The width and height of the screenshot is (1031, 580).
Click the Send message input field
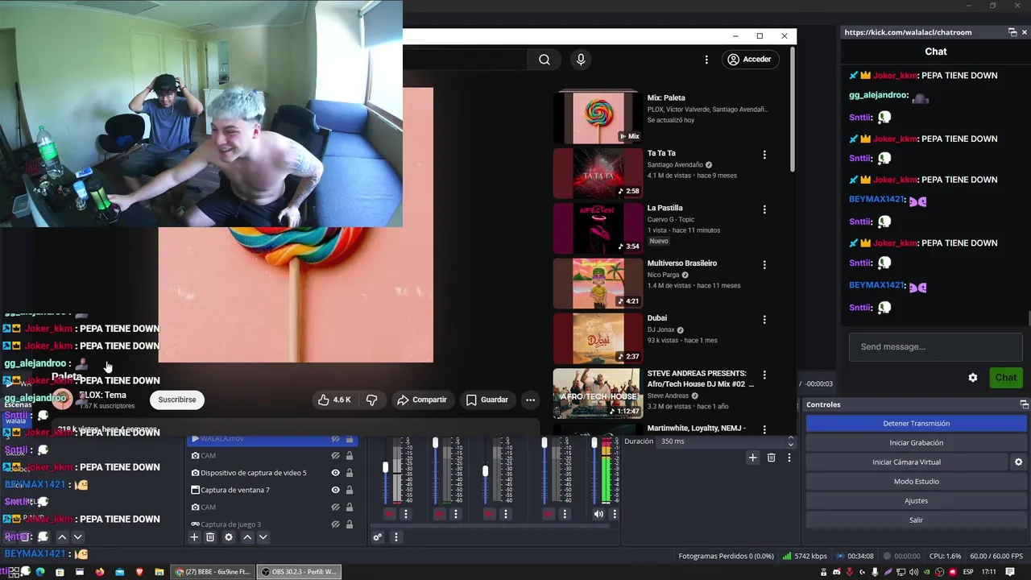pyautogui.click(x=936, y=347)
